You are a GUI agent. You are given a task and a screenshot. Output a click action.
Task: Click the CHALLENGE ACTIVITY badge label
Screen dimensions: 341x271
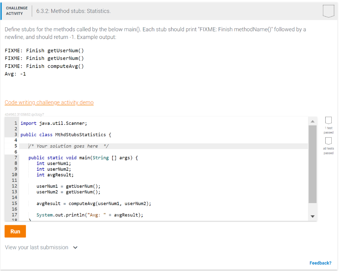[17, 10]
